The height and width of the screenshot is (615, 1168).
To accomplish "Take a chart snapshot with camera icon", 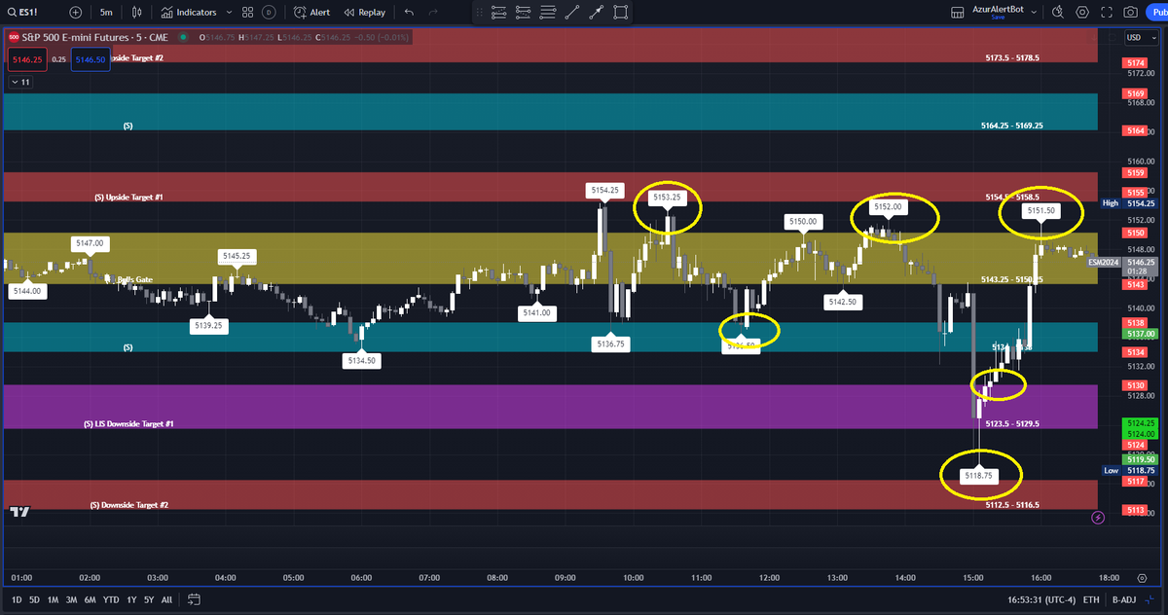I will [1130, 13].
